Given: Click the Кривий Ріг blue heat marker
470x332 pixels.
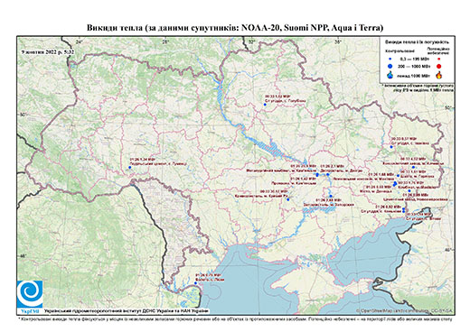Looking at the screenshot, I should pyautogui.click(x=288, y=199).
